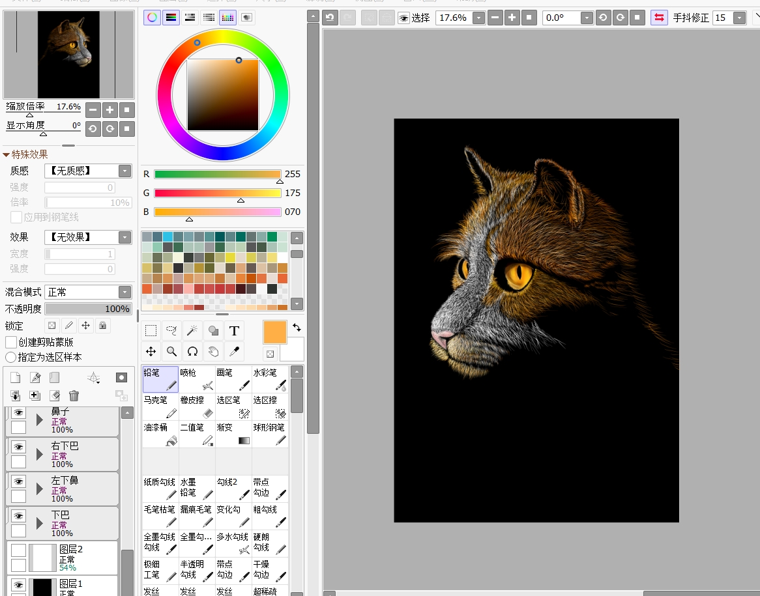The image size is (760, 596).
Task: Create a new layer with the blank page icon
Action: [14, 377]
